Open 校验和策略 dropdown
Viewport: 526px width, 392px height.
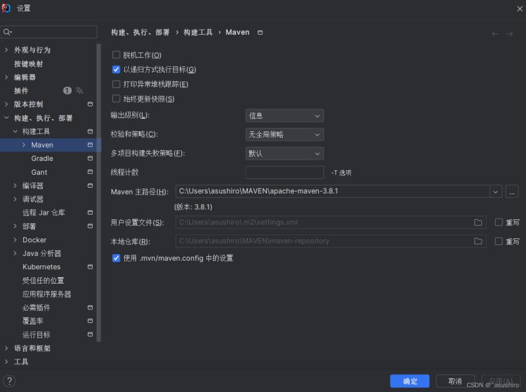click(285, 135)
